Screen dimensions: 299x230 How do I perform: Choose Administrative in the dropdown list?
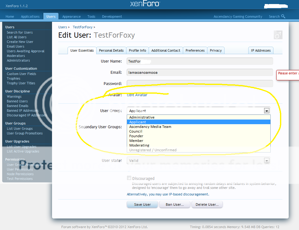click(x=142, y=117)
